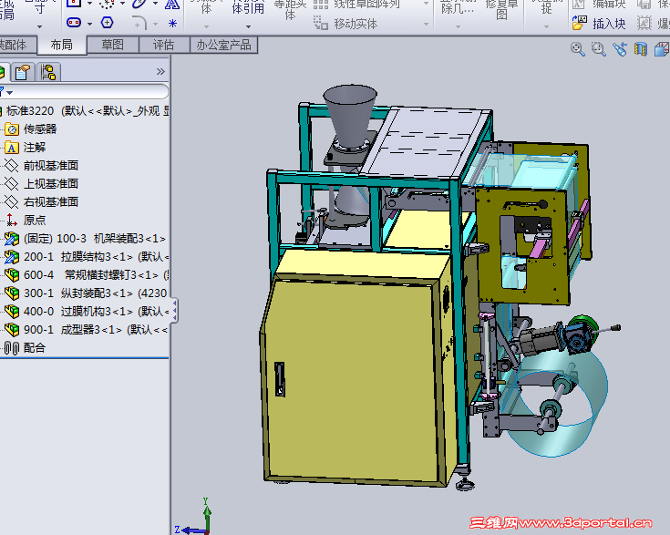Click the Move Entities icon
This screenshot has height=535, width=670.
pos(321,23)
